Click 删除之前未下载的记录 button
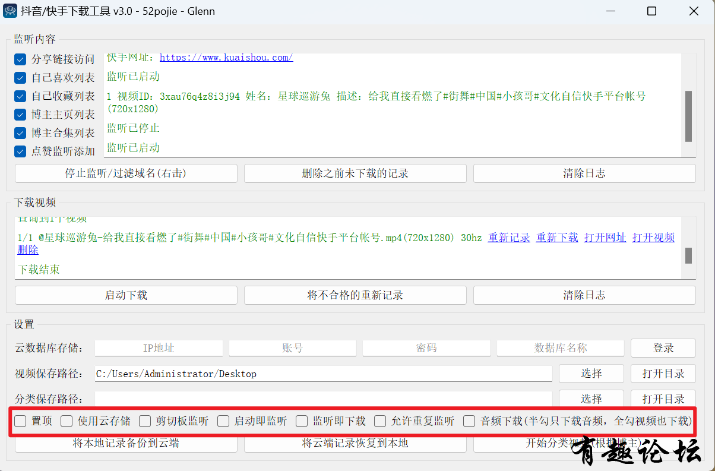The width and height of the screenshot is (715, 471). click(355, 173)
